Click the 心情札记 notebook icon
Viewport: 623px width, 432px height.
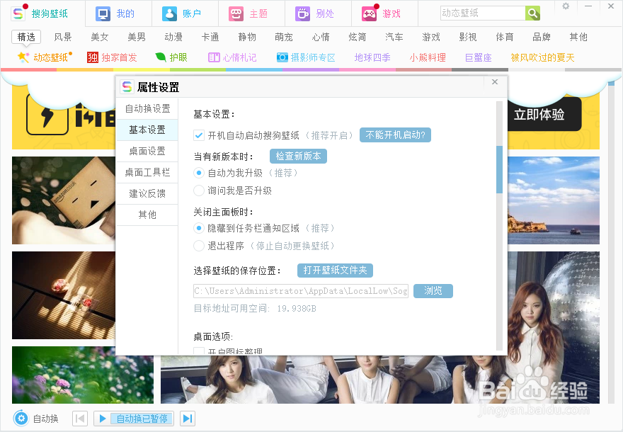pos(214,57)
